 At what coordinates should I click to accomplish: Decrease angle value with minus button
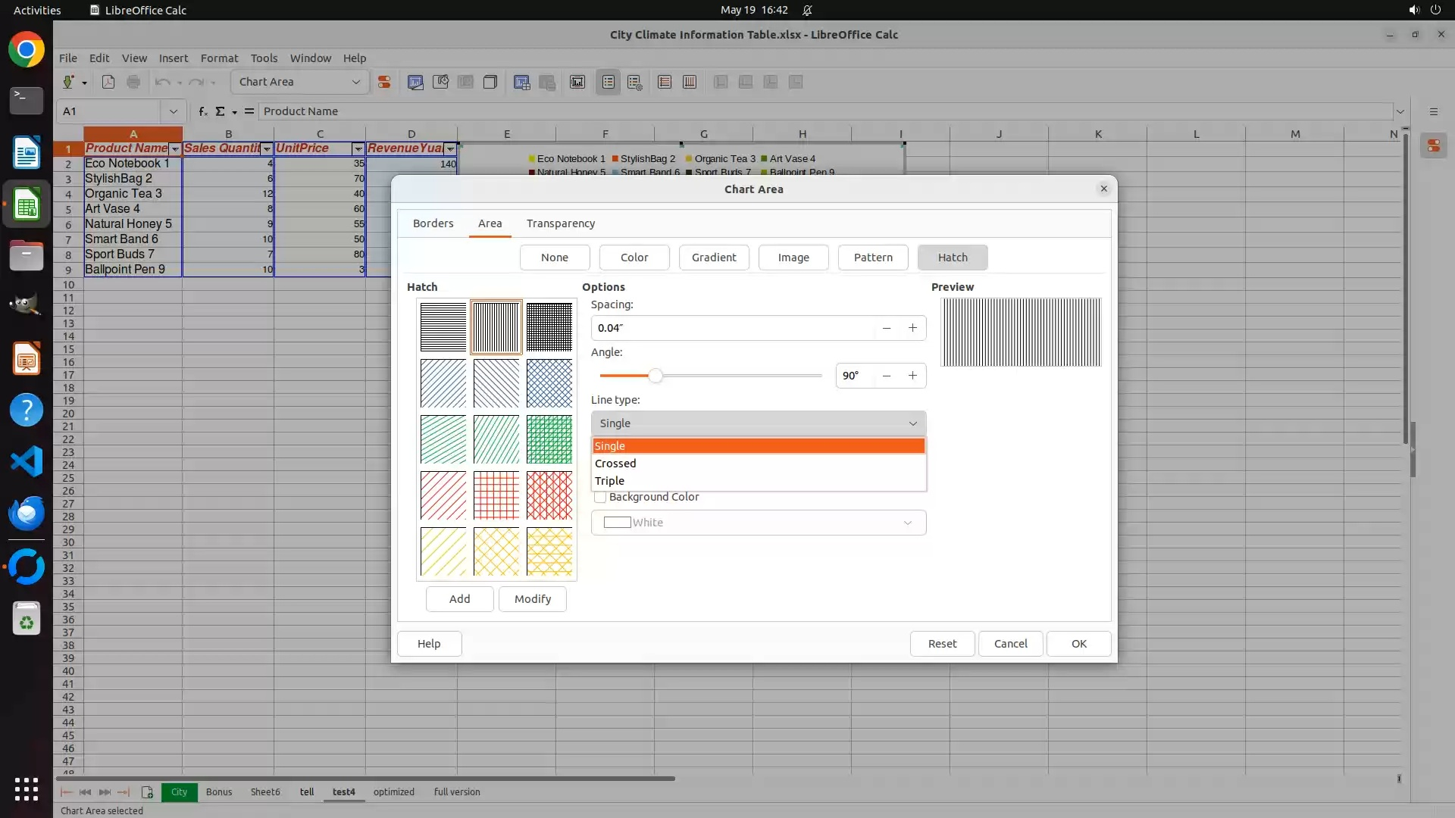(886, 376)
